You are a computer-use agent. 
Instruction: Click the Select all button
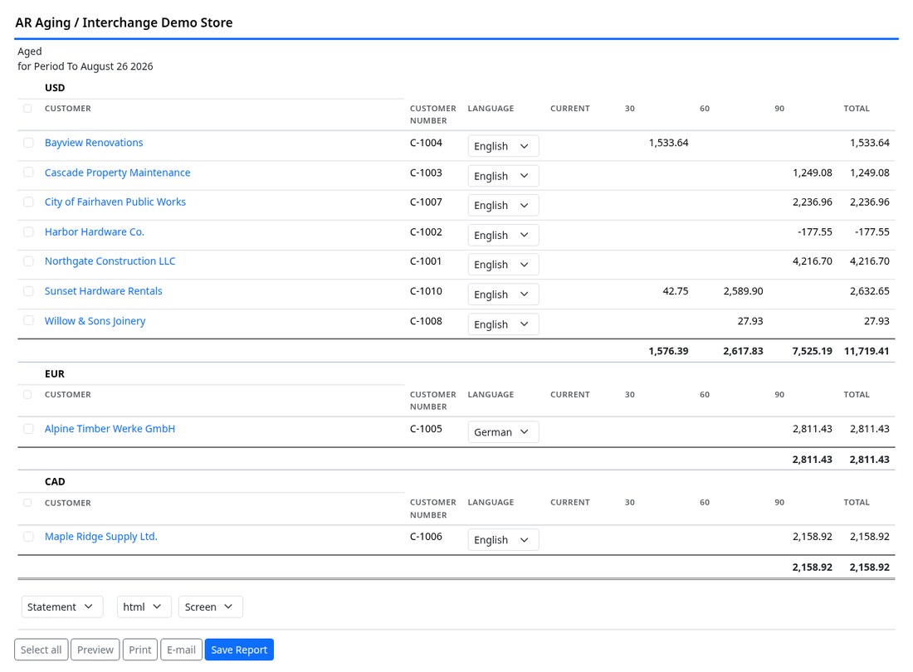click(x=41, y=650)
